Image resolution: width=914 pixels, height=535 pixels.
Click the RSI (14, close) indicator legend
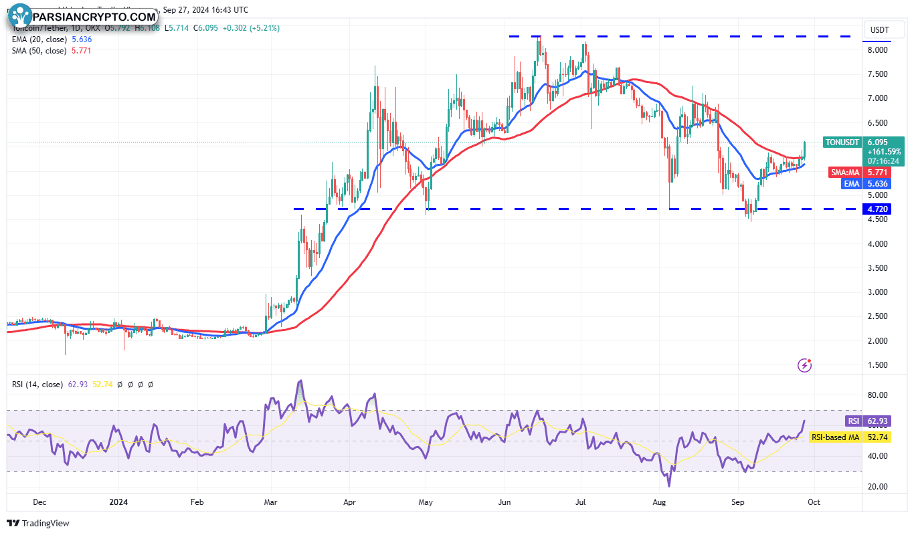(37, 385)
